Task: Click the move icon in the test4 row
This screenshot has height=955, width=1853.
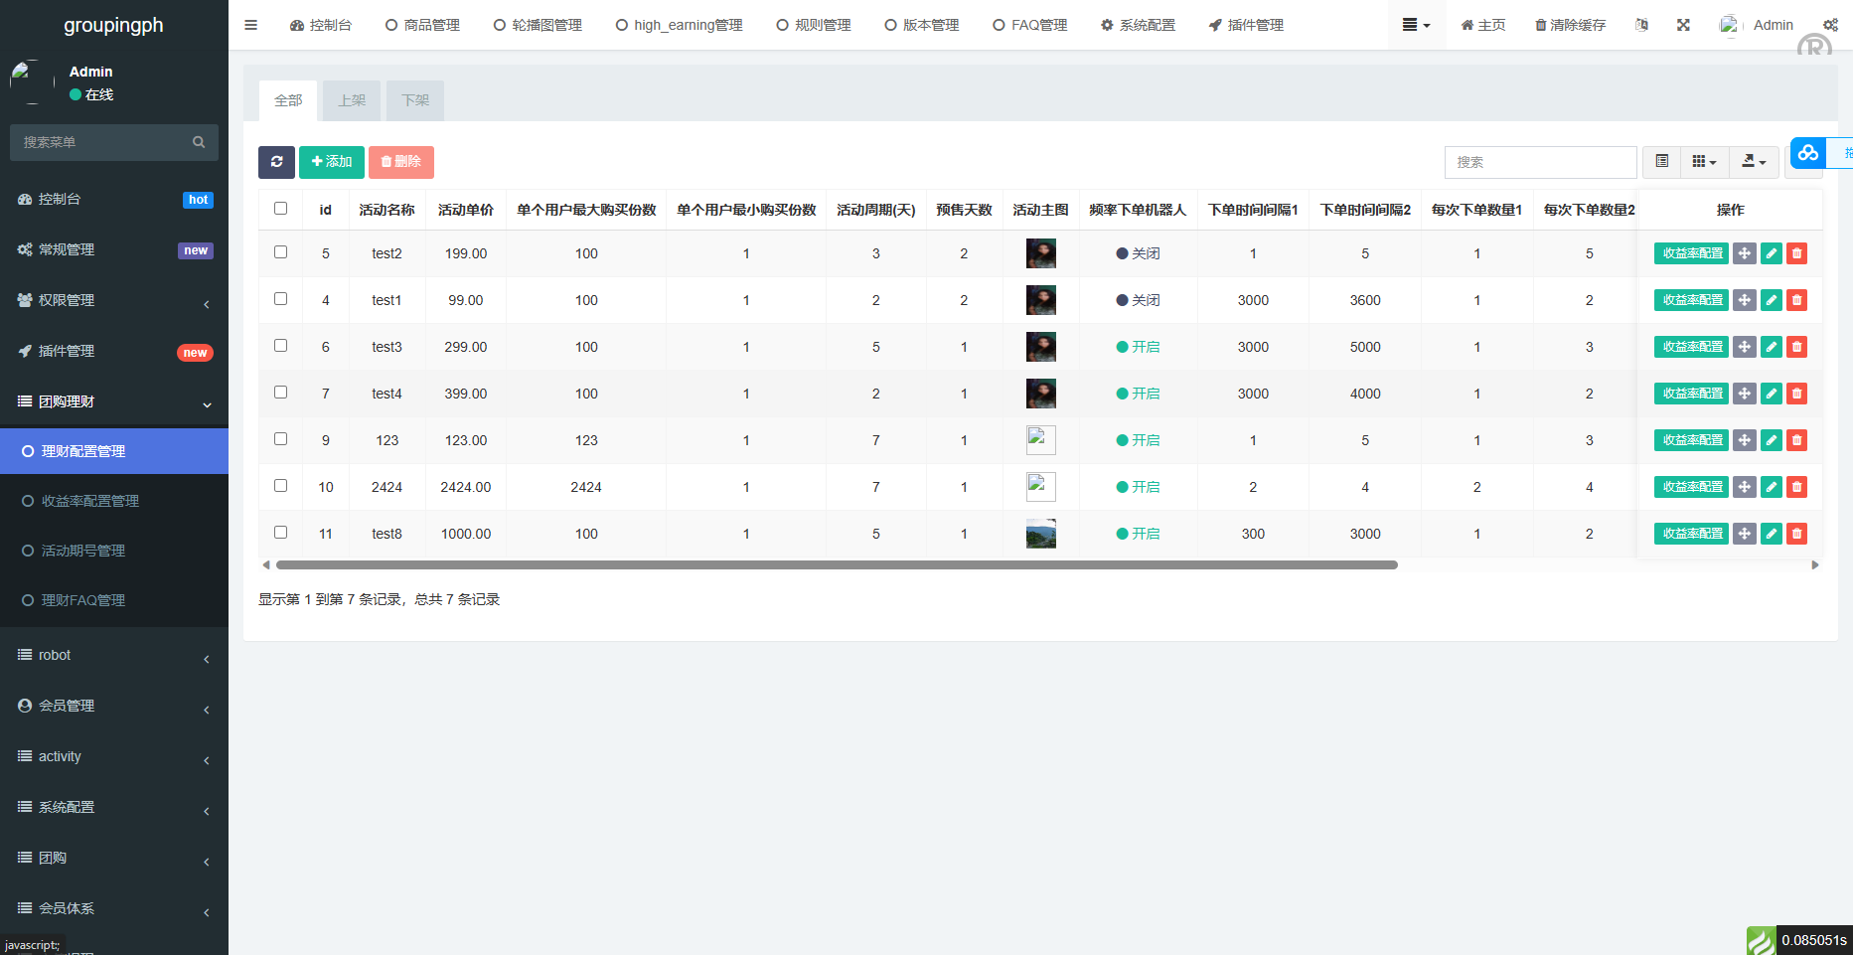Action: point(1744,394)
